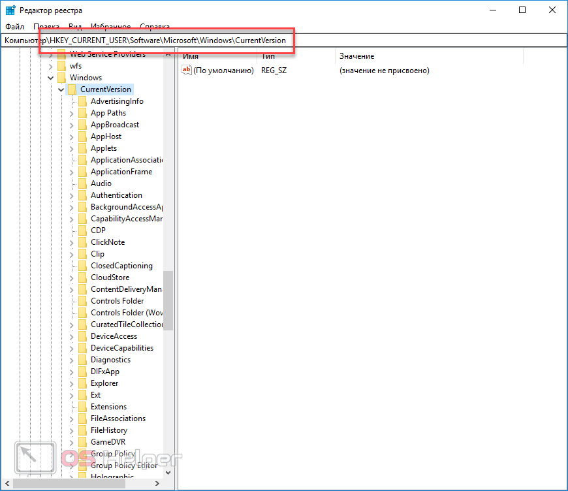Image resolution: width=568 pixels, height=491 pixels.
Task: Open the Вид menu
Action: [x=75, y=27]
